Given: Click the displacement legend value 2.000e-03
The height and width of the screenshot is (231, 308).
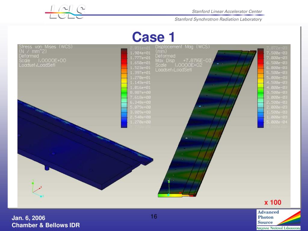Looking at the screenshot, I should [x=277, y=107].
